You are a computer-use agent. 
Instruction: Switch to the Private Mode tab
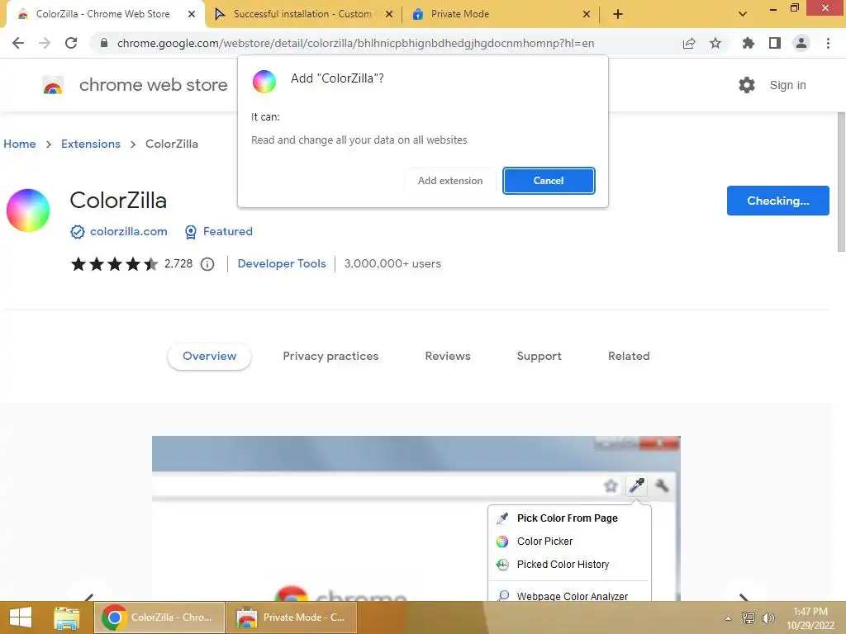tap(501, 14)
